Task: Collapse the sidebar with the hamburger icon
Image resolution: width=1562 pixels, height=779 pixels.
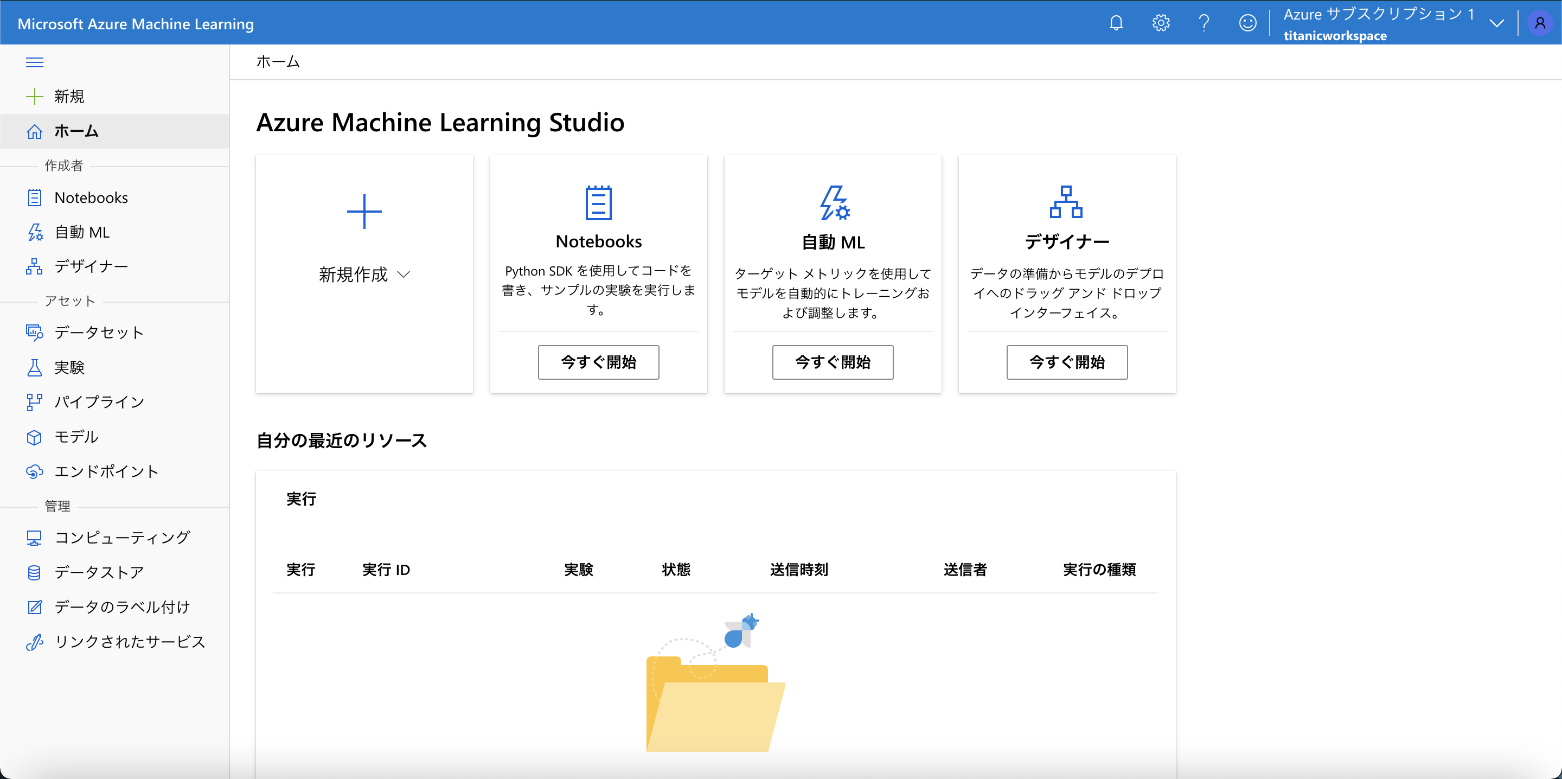Action: (36, 62)
